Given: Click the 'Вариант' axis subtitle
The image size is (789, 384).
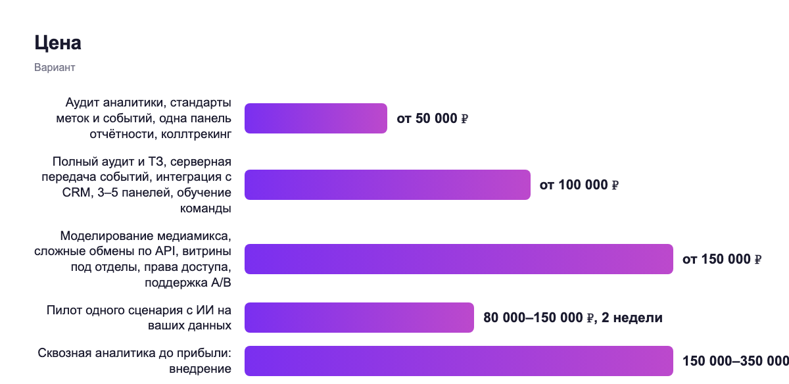Looking at the screenshot, I should 55,68.
